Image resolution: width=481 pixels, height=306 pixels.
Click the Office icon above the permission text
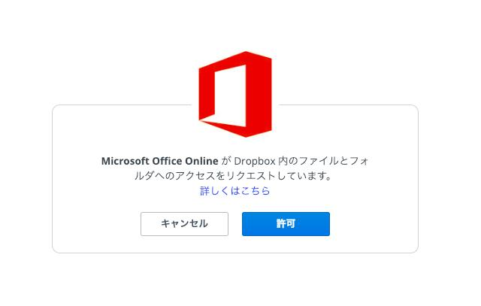click(x=235, y=94)
